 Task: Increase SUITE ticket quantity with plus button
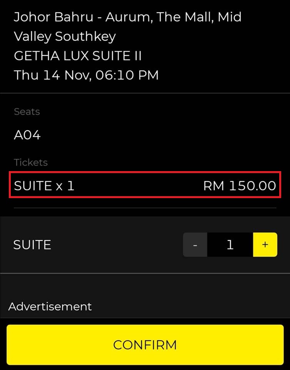pyautogui.click(x=265, y=245)
